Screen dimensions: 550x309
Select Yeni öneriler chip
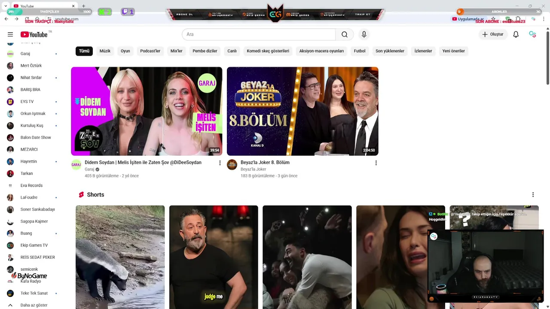454,51
